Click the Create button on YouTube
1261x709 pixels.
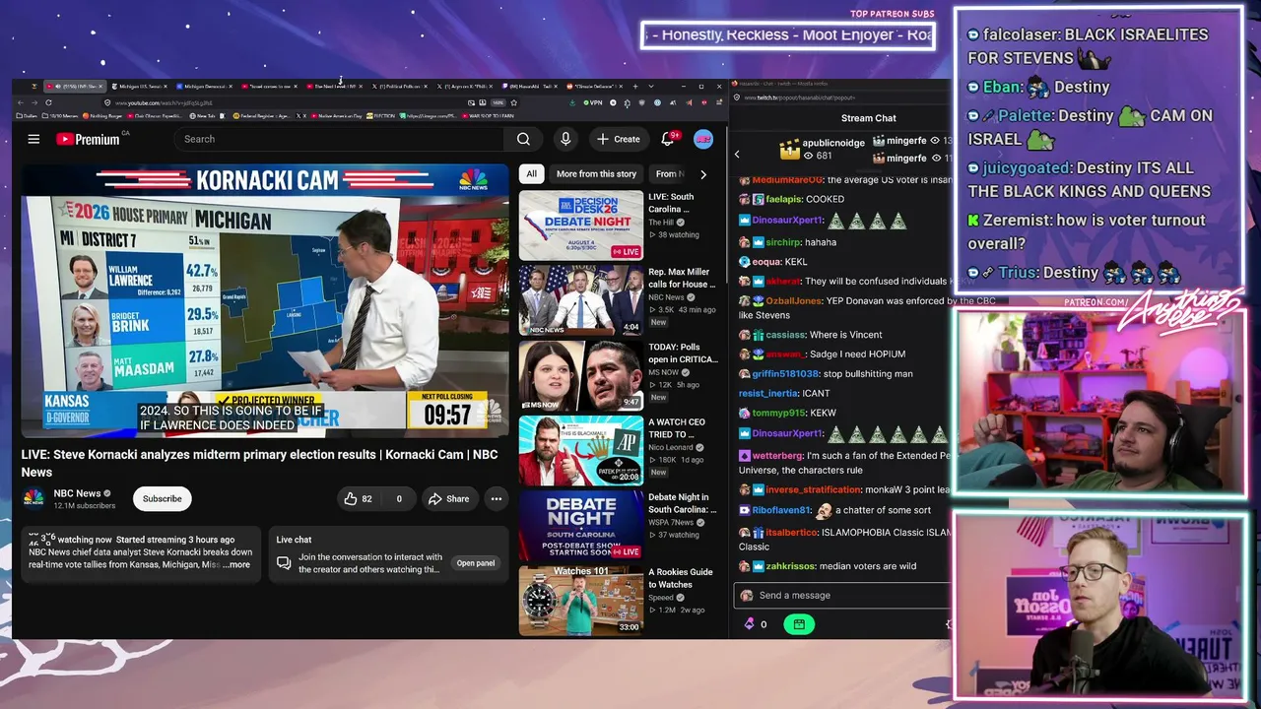619,139
